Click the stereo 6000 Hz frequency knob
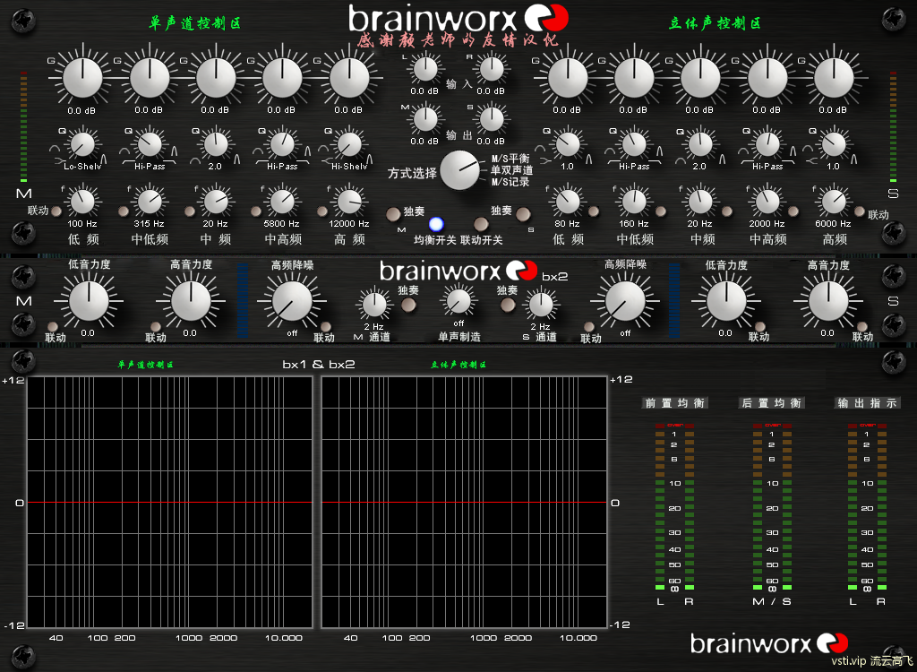This screenshot has width=917, height=672. [834, 202]
